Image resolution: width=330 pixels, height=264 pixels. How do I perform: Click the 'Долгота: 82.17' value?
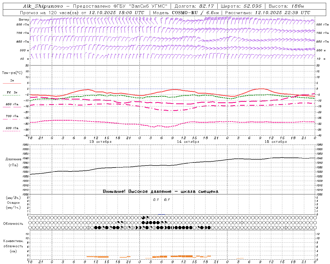pos(194,6)
